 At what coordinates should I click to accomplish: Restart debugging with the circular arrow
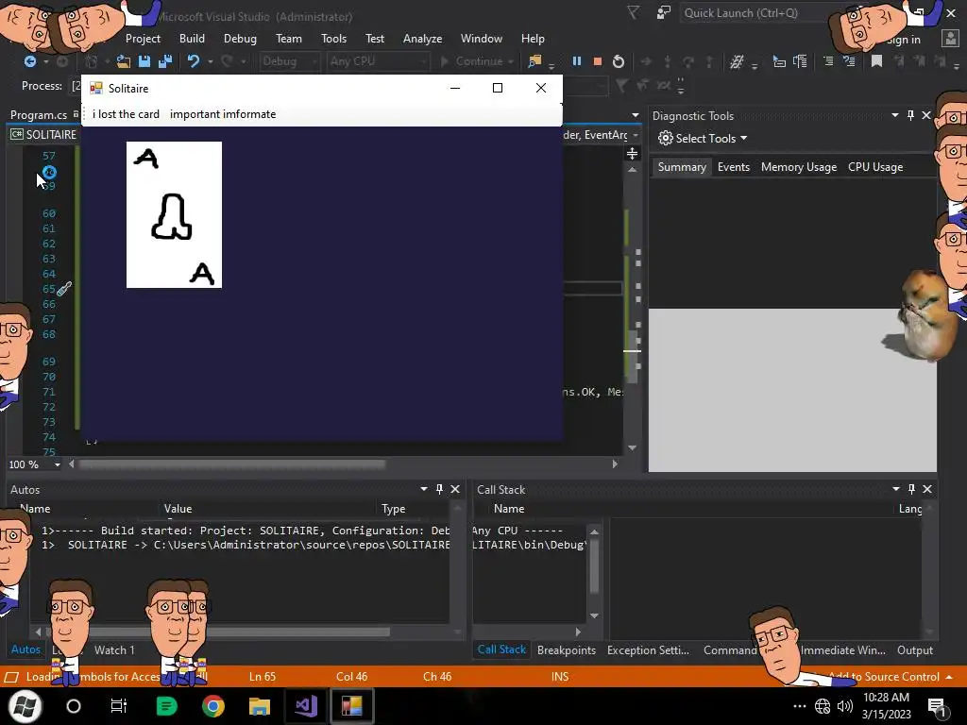[x=618, y=61]
